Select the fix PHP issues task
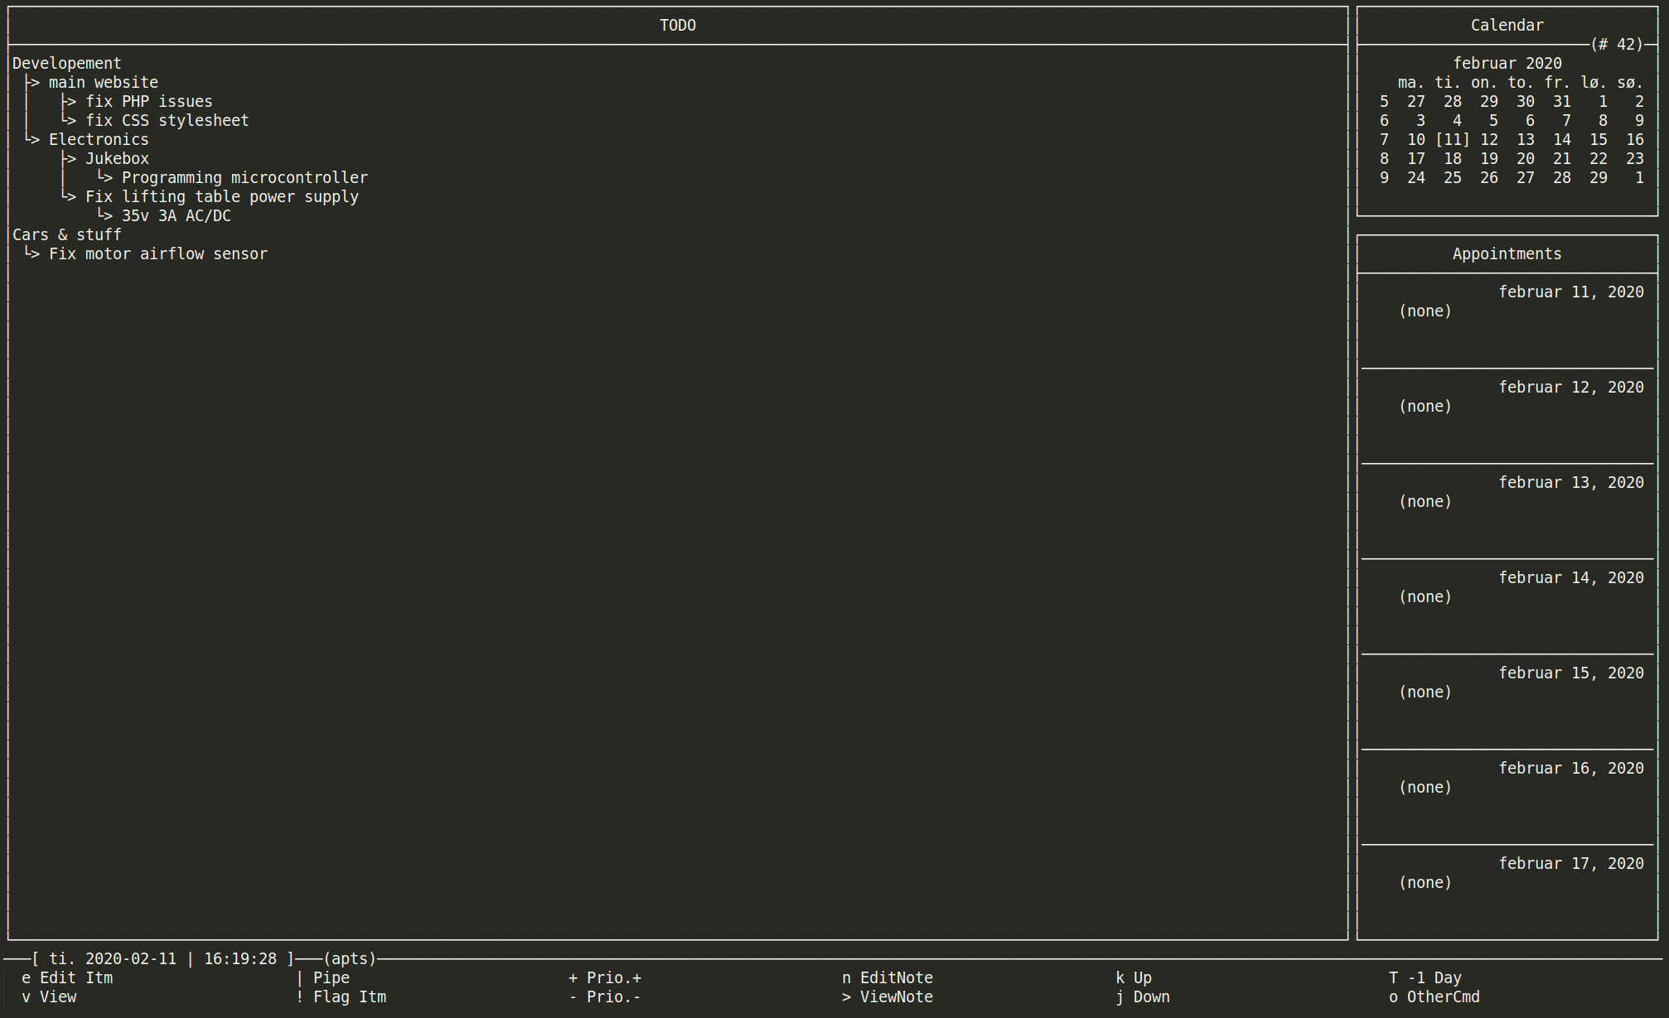 tap(150, 101)
